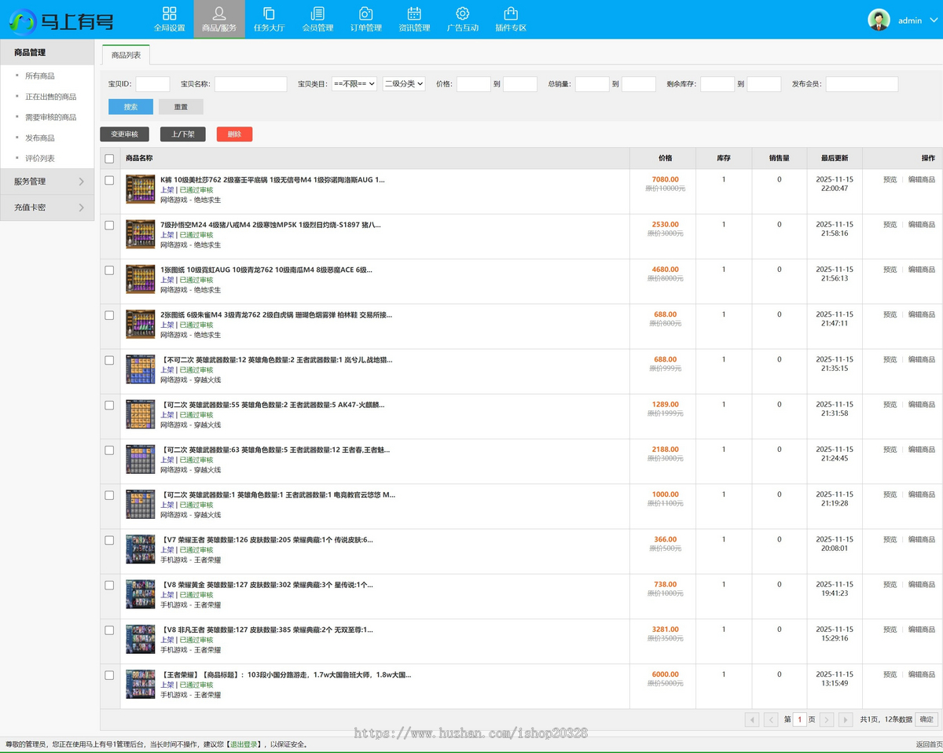This screenshot has width=943, height=753.
Task: Go to next page arrow
Action: (x=827, y=719)
